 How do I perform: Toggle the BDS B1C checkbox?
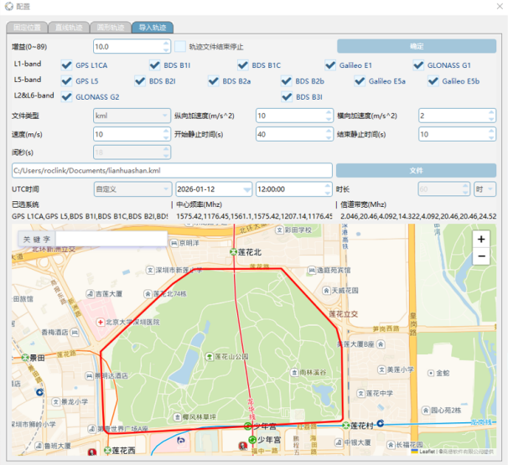pyautogui.click(x=243, y=65)
